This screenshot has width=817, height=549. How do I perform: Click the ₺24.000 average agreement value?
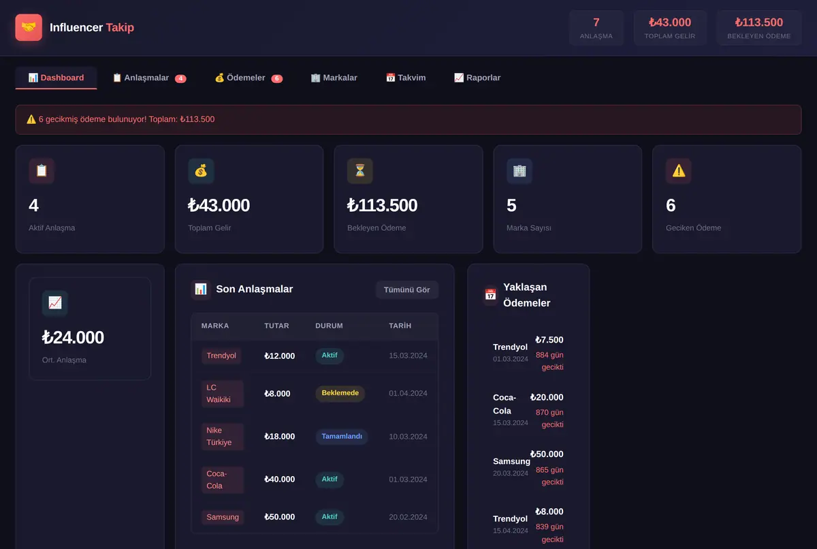73,338
